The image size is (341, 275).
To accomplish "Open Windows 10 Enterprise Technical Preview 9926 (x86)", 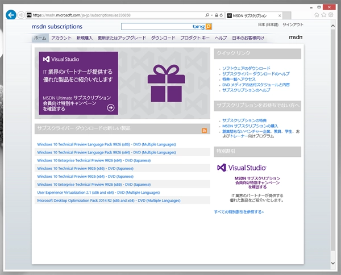I will coord(94,184).
